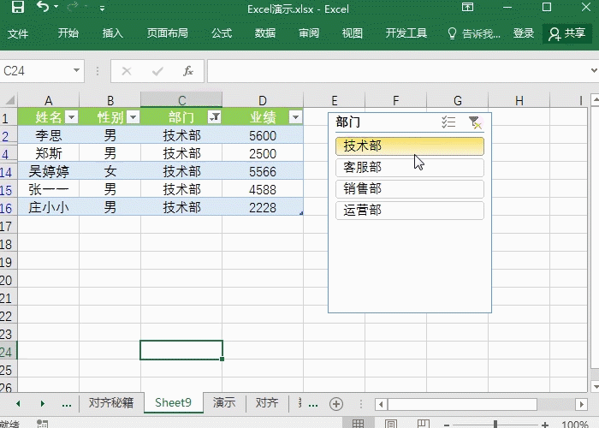The width and height of the screenshot is (599, 428).
Task: Toggle 销售部 slicer item
Action: pyautogui.click(x=410, y=189)
